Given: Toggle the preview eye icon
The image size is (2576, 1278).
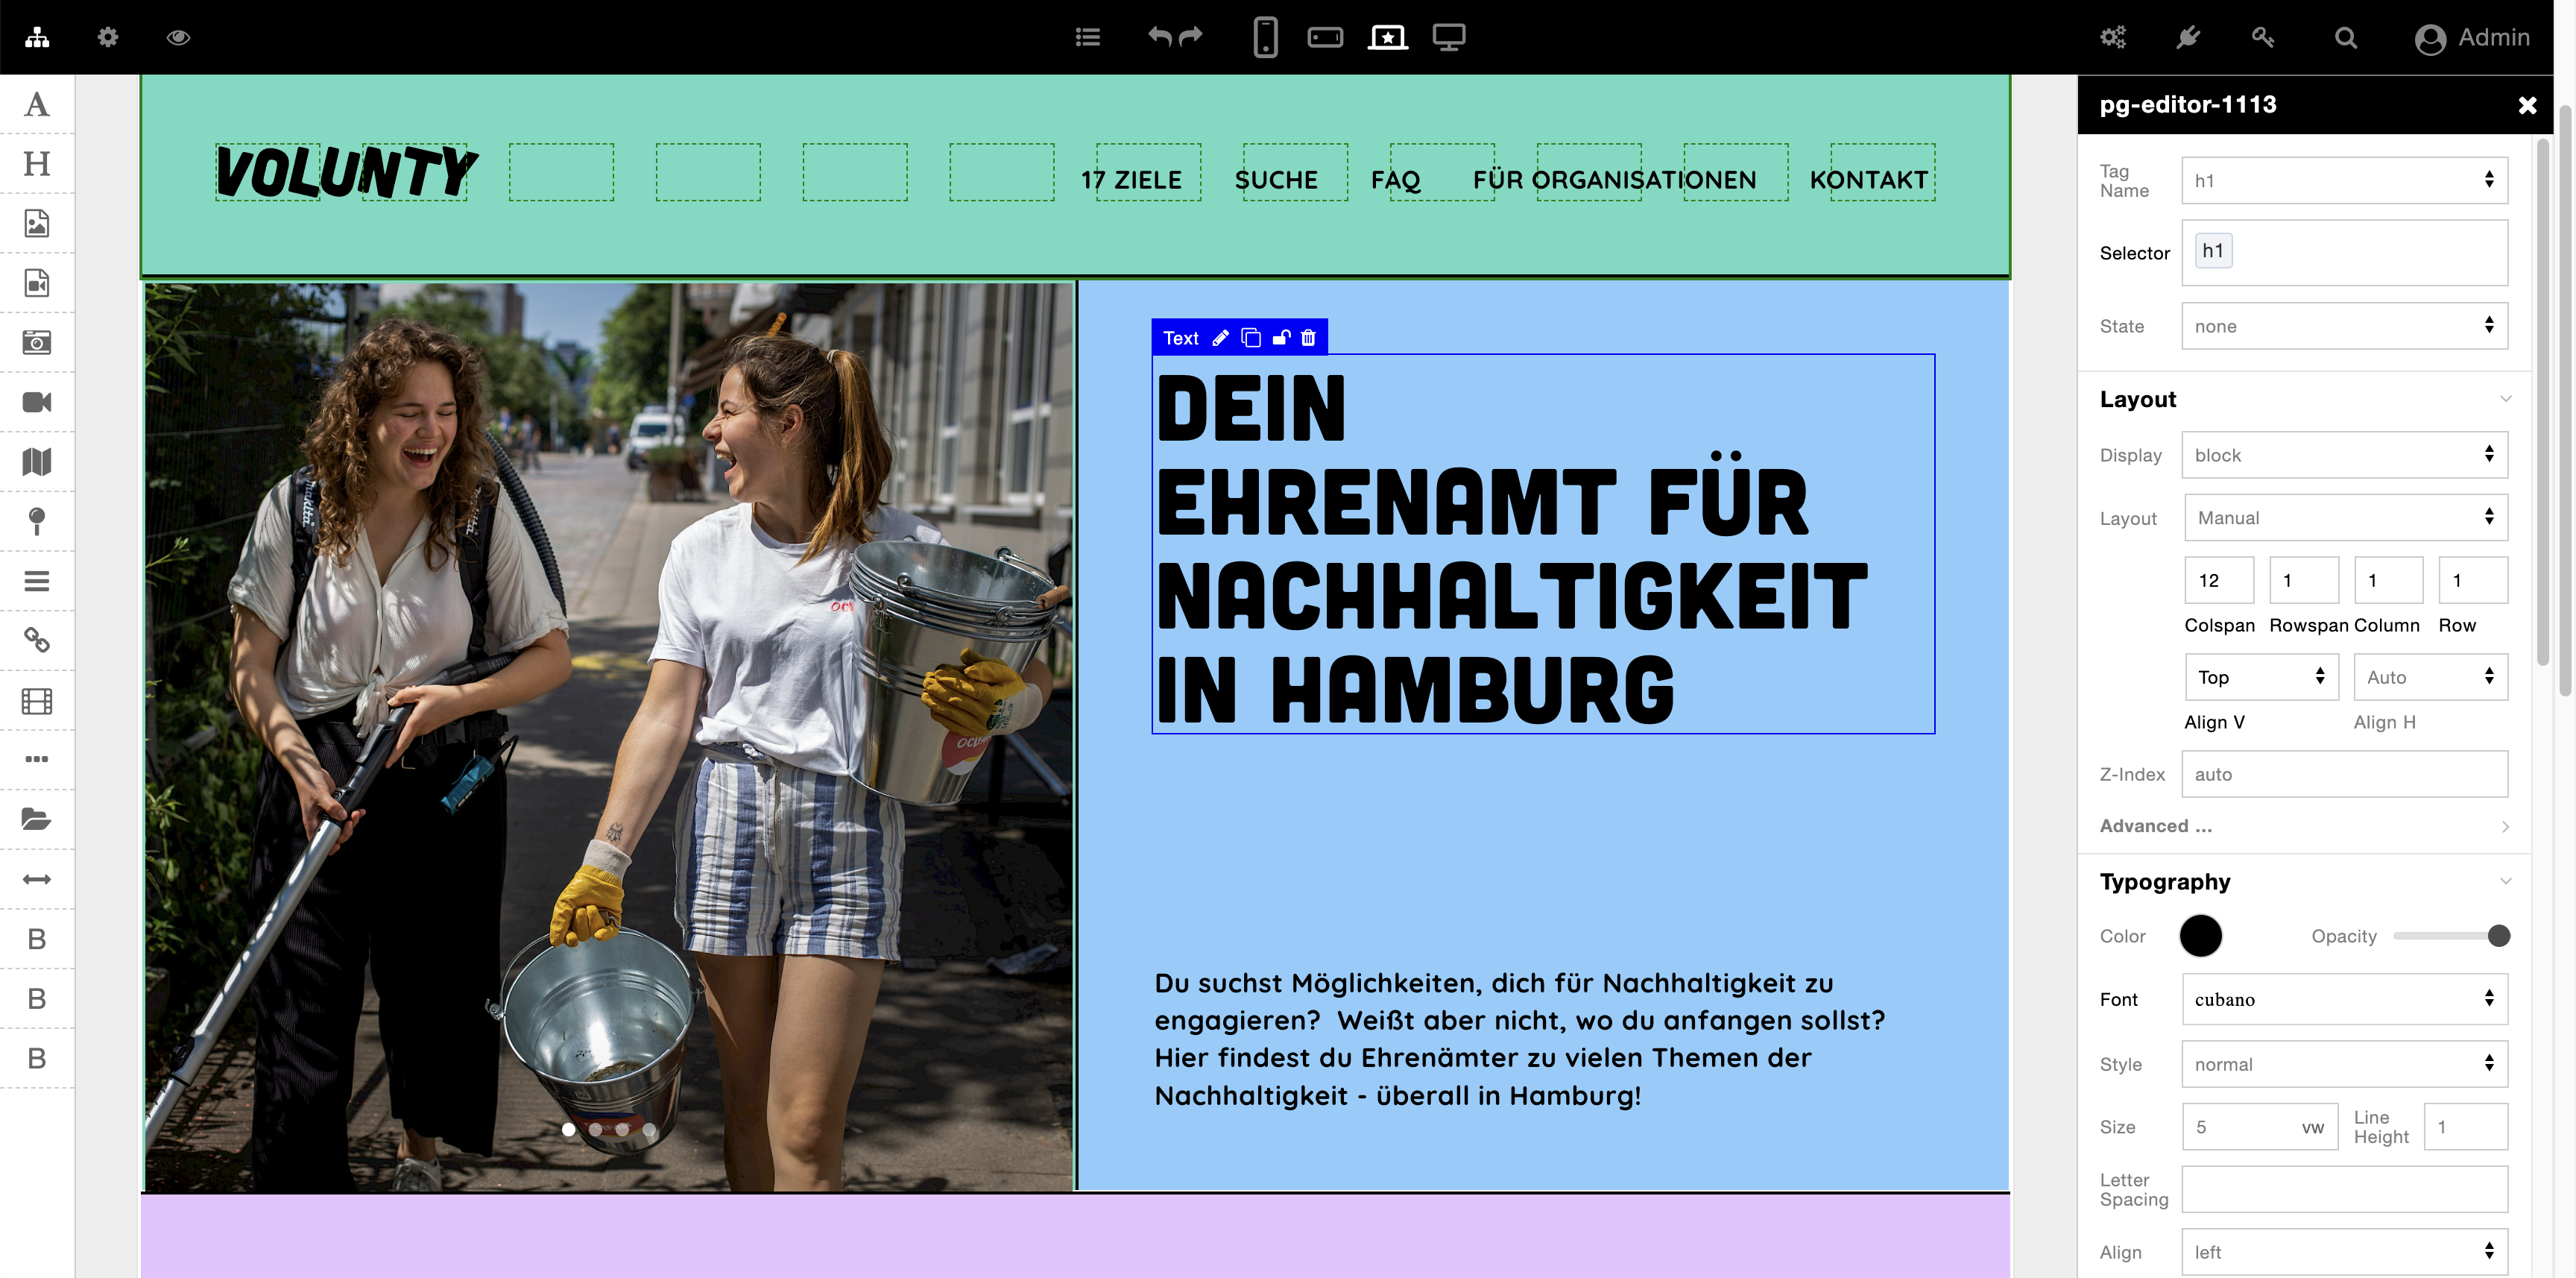Looking at the screenshot, I should point(178,37).
